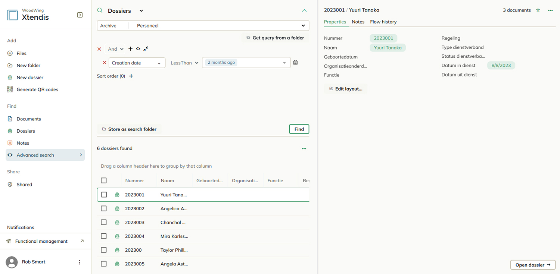
Task: Click Store as search folder
Action: pyautogui.click(x=129, y=129)
